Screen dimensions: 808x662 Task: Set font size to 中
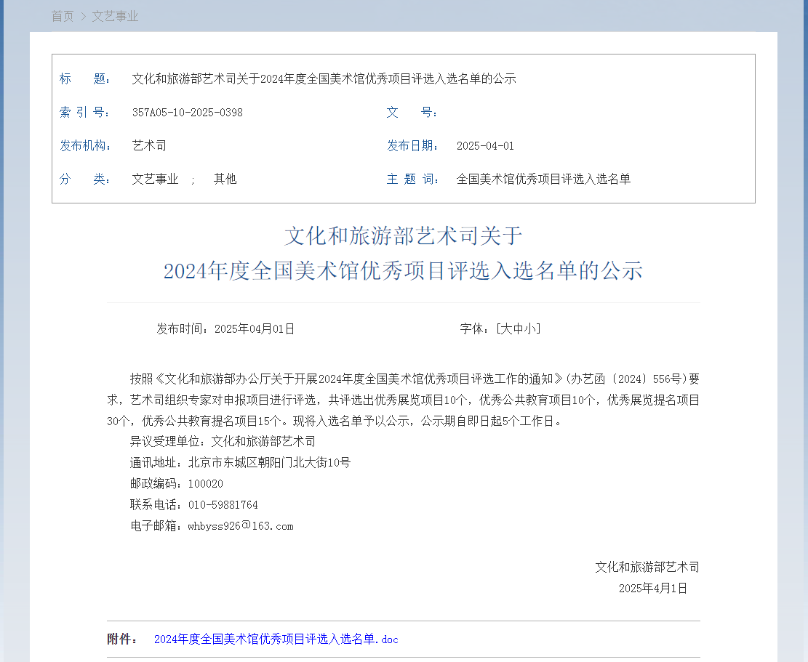[518, 328]
